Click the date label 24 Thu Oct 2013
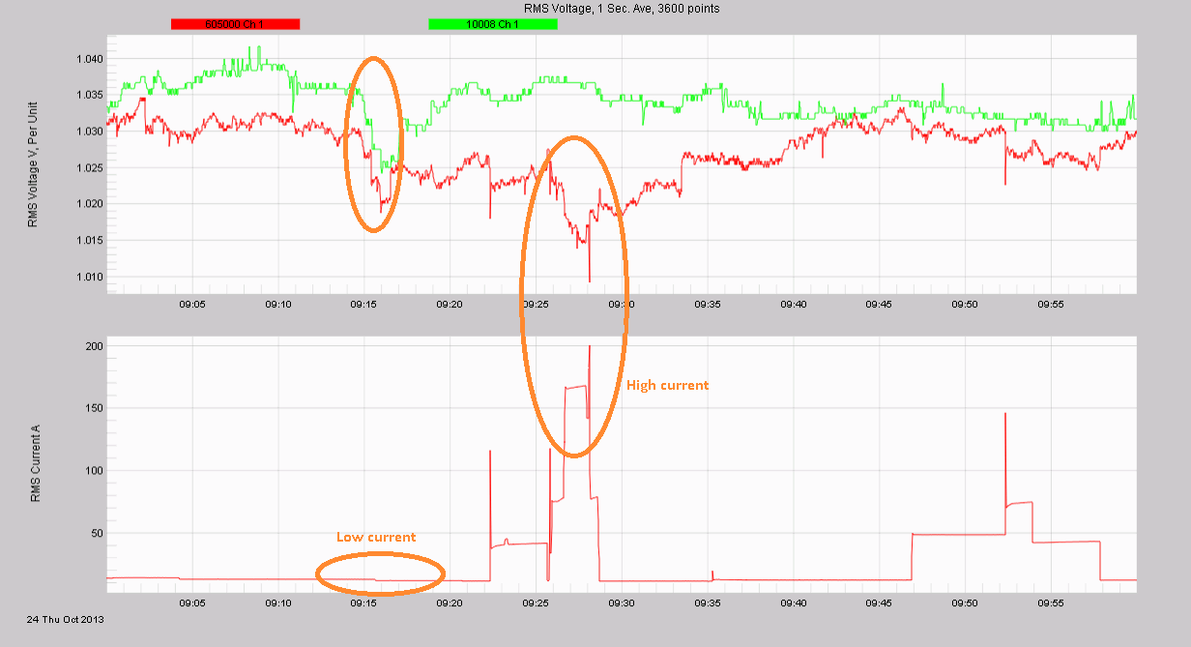This screenshot has height=647, width=1191. click(x=66, y=618)
